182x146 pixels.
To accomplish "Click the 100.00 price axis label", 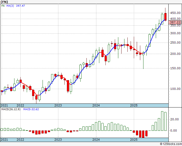I will 175,89.
